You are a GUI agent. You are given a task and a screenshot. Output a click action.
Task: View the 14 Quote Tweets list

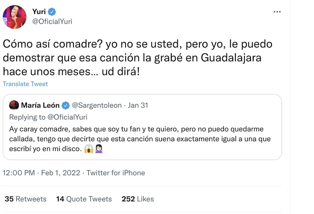point(84,199)
